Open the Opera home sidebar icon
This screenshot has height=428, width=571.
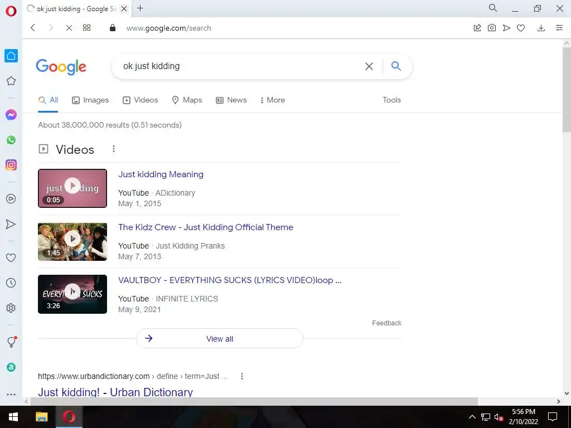tap(11, 56)
